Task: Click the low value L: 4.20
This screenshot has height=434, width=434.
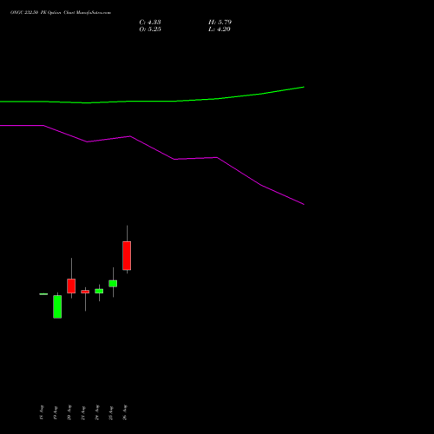Action: point(220,30)
